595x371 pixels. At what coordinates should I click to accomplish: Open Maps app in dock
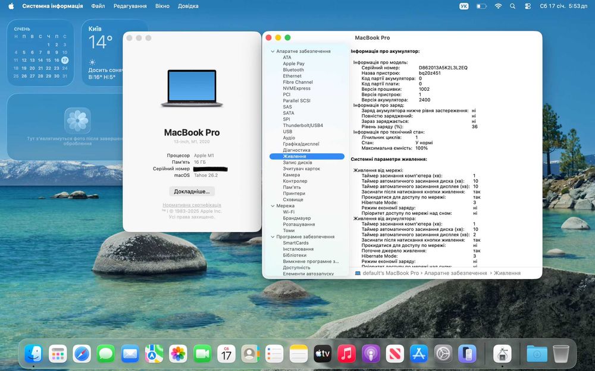pos(154,354)
